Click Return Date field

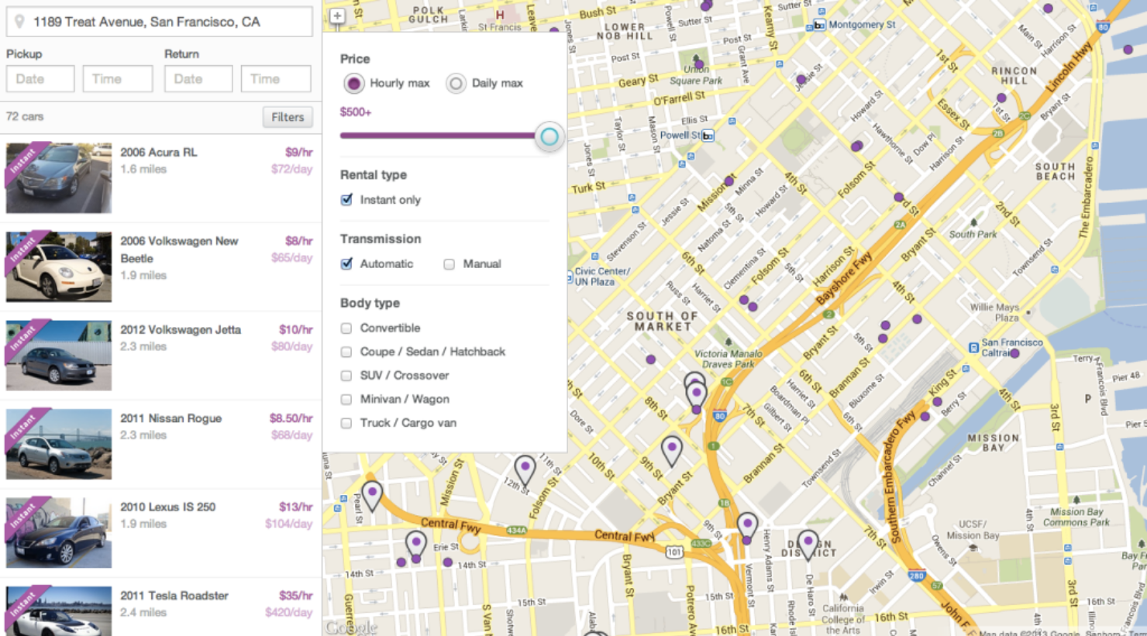tap(198, 79)
